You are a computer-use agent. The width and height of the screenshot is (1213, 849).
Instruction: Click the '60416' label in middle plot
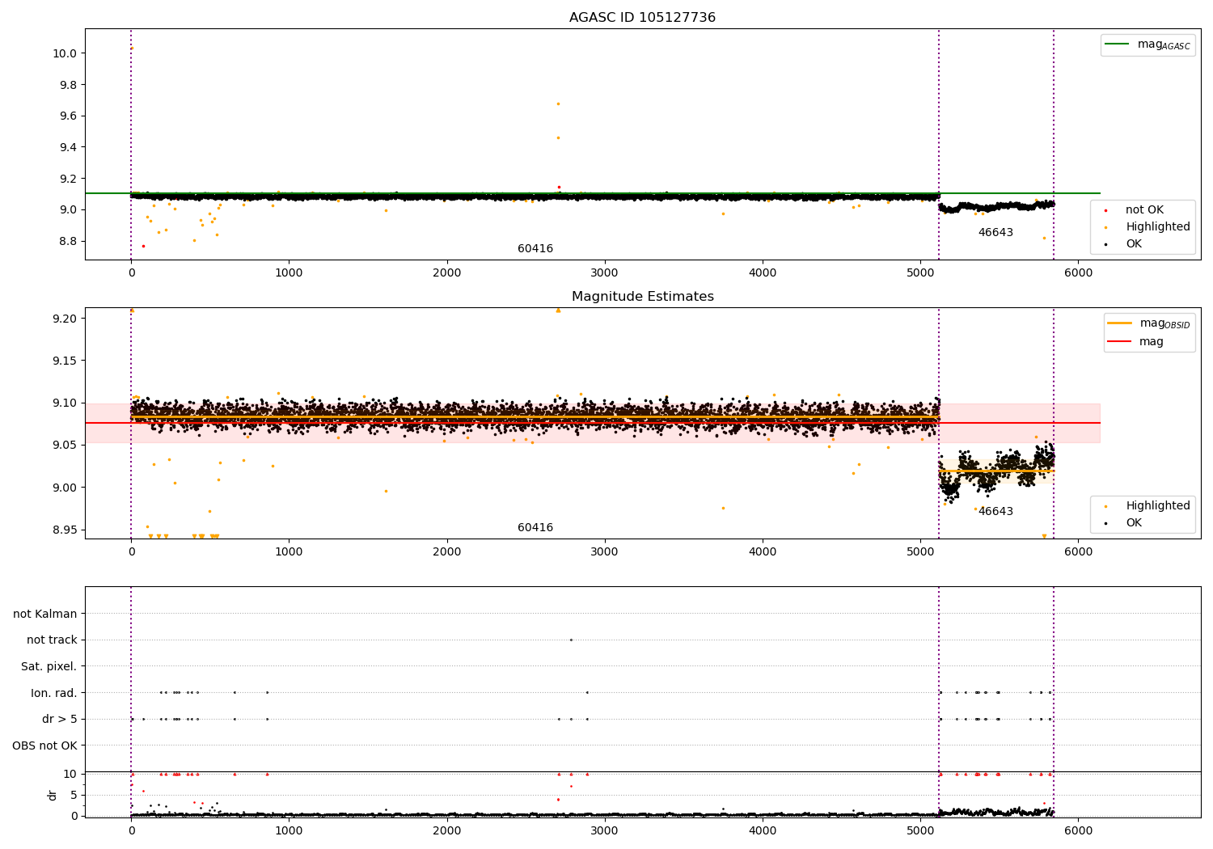pos(535,528)
